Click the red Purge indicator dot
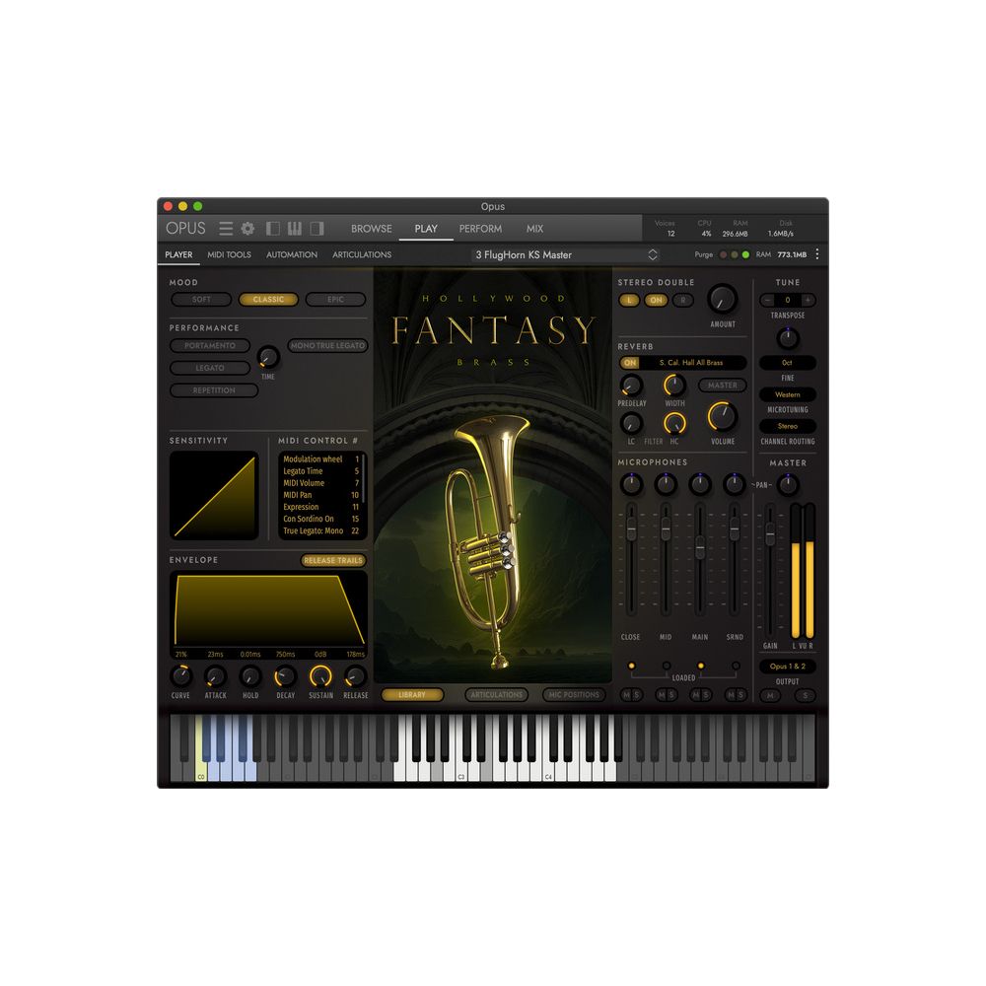 tap(723, 254)
